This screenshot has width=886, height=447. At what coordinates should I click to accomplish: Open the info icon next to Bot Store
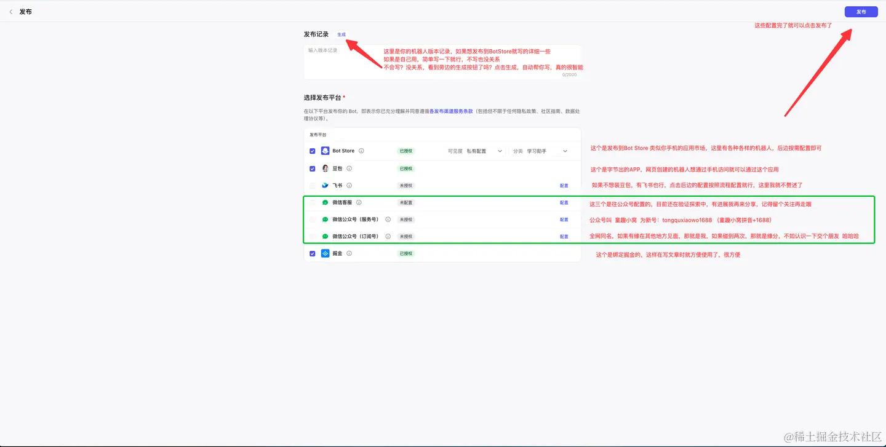pos(361,151)
